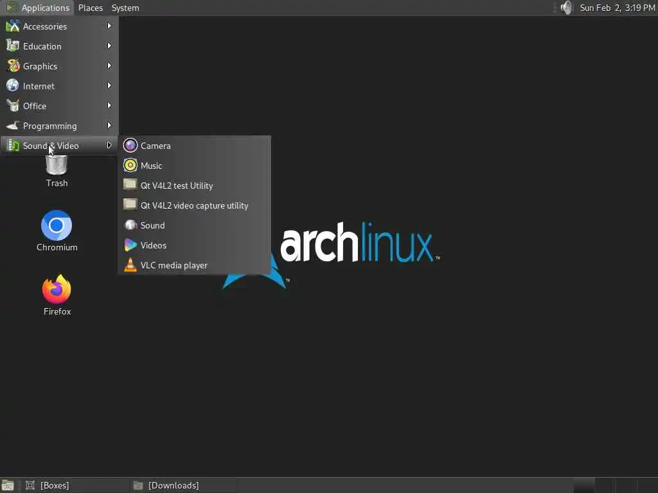Restore the [Boxes] window from taskbar
Screen dimensions: 658x493
click(x=75, y=485)
